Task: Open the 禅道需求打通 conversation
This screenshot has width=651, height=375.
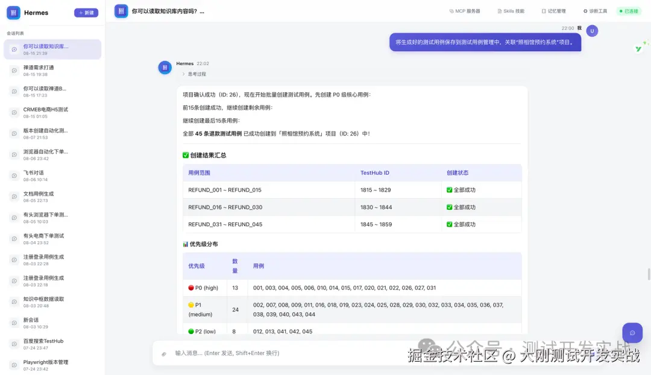Action: click(52, 71)
